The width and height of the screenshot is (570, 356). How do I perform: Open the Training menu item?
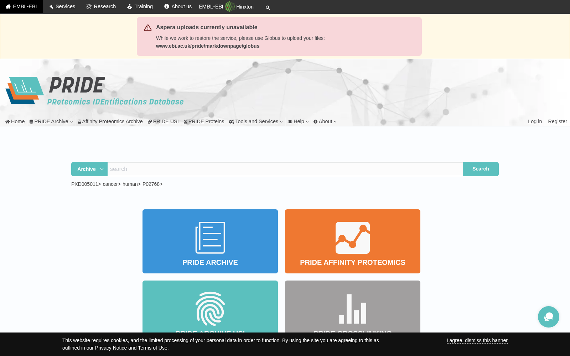pyautogui.click(x=140, y=6)
